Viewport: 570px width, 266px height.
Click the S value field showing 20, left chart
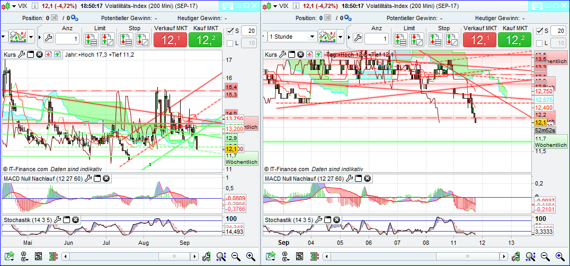tap(248, 31)
